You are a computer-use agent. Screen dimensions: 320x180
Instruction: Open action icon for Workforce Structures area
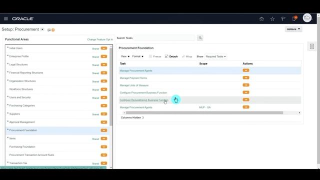point(104,89)
